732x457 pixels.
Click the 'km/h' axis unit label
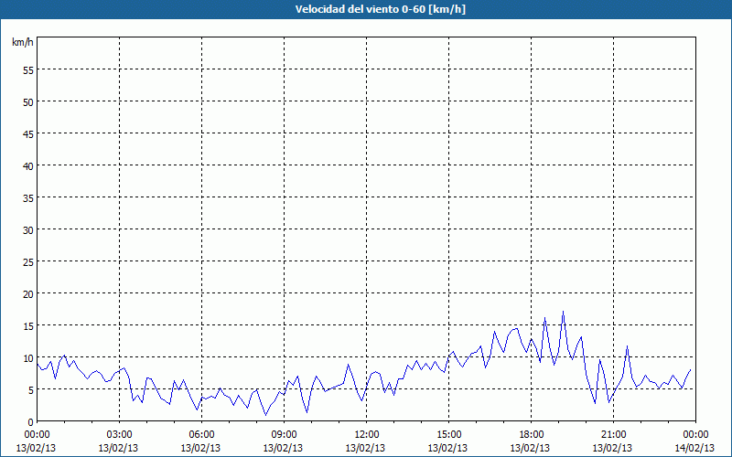[x=22, y=42]
